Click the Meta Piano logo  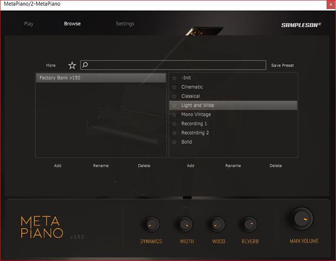[x=42, y=227]
